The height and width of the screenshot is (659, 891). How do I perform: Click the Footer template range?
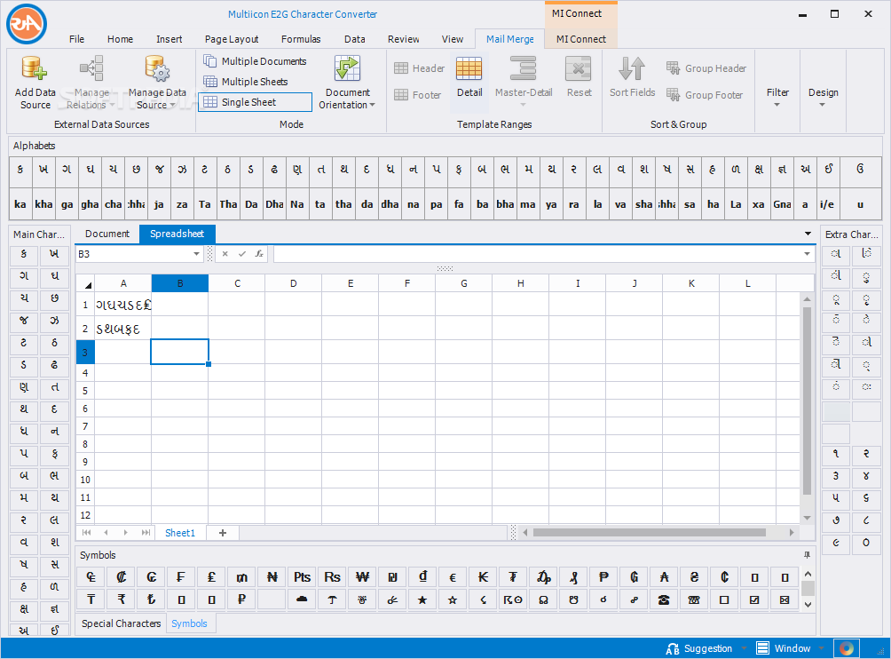[417, 95]
